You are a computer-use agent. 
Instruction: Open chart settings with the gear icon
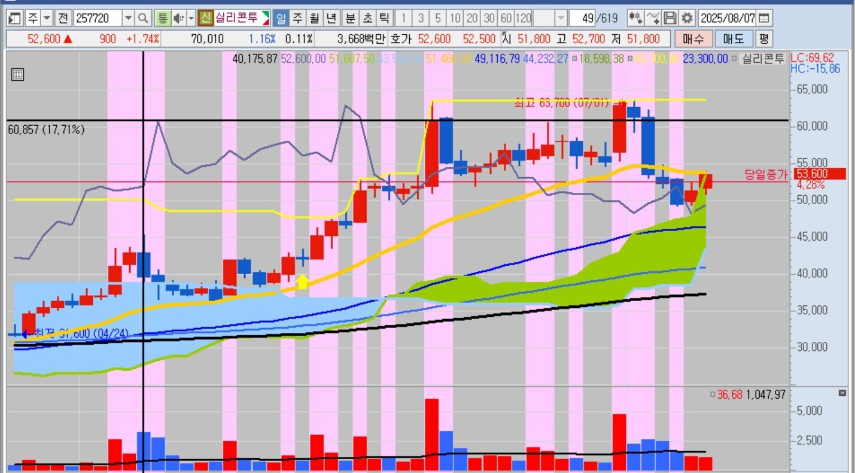(x=687, y=18)
